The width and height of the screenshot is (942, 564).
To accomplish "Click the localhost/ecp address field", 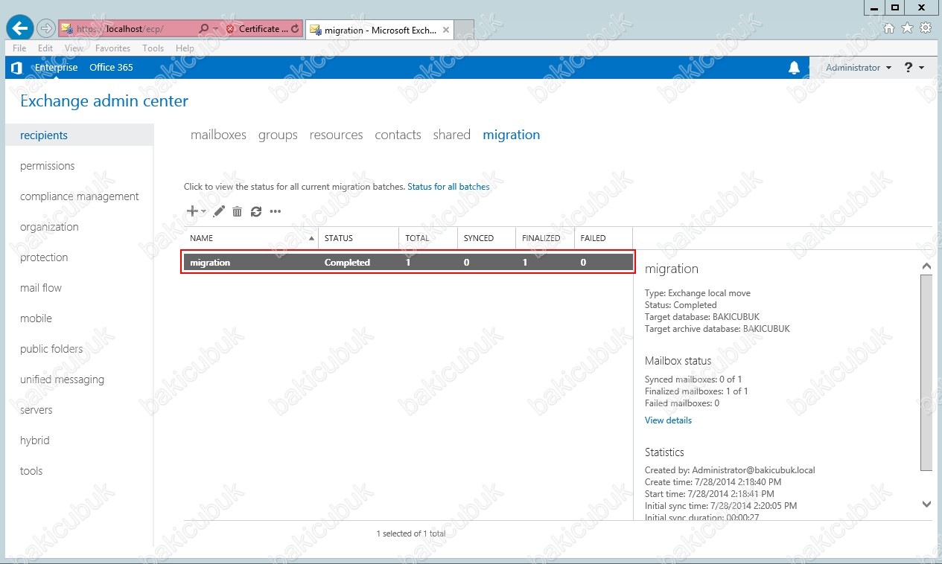I will click(x=128, y=29).
